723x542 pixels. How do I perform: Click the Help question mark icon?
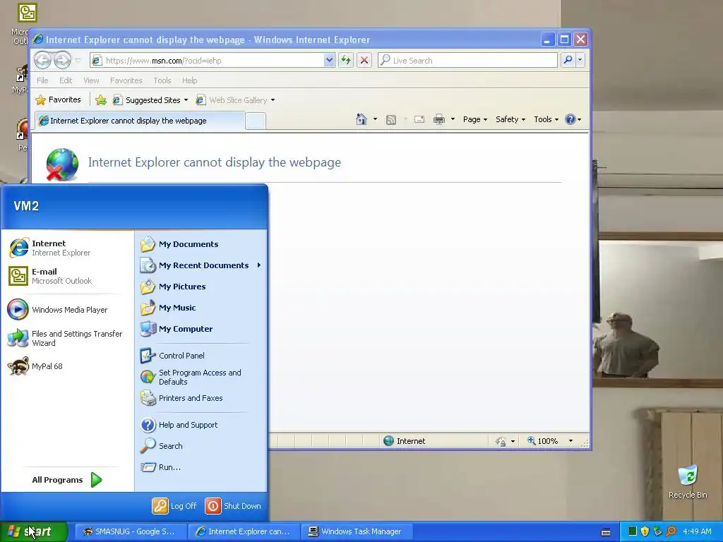coord(570,119)
